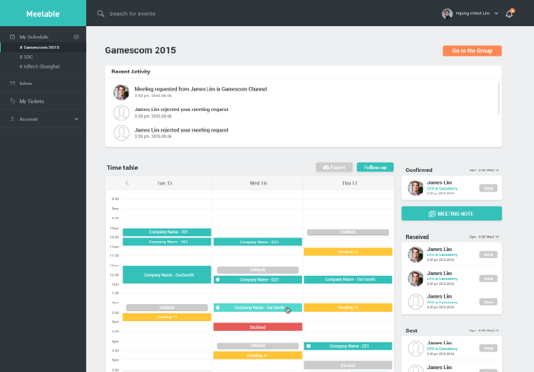This screenshot has width=534, height=372.
Task: Click Blocked slot on Thursday
Action: pos(348,365)
